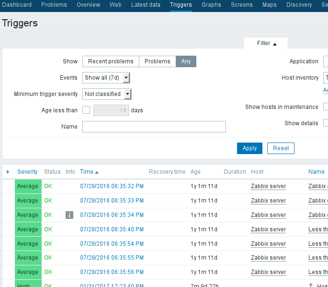Click the Zabbix server host in the first row
328x287 pixels.
click(x=268, y=186)
